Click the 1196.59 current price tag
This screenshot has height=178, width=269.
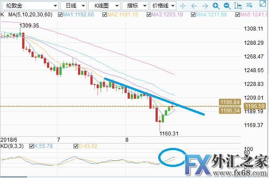[257, 106]
